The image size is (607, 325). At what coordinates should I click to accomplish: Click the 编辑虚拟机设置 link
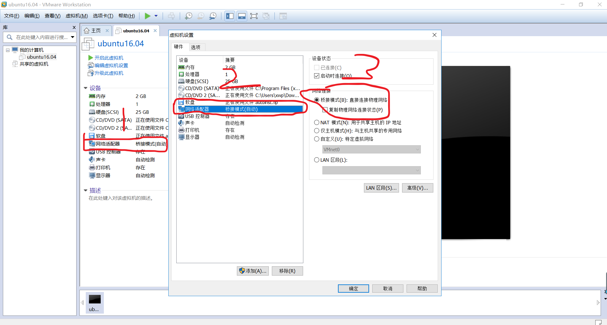pyautogui.click(x=111, y=66)
